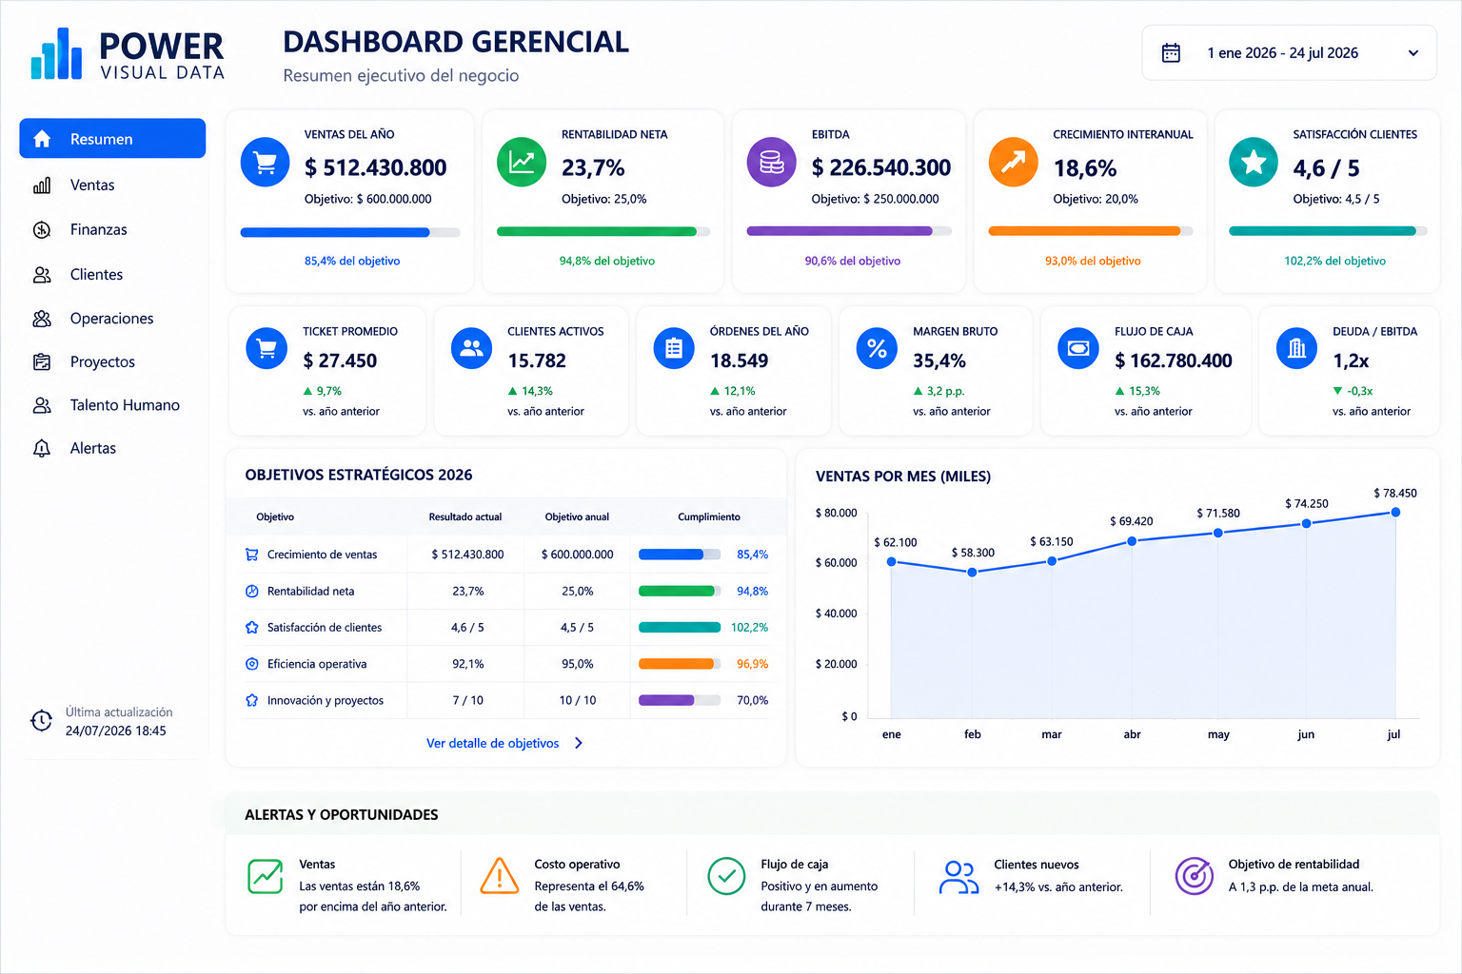Click the orange Crecimiento Interanual arrow icon
Viewport: 1462px width, 974px height.
1014,163
